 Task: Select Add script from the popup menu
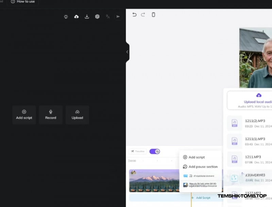(197, 157)
